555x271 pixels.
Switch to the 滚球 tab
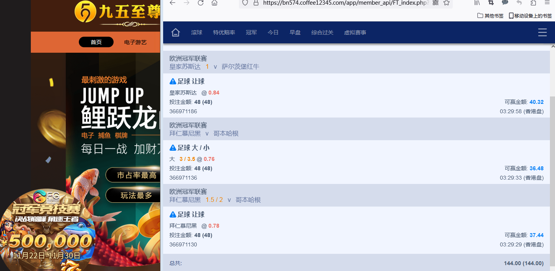tap(197, 32)
